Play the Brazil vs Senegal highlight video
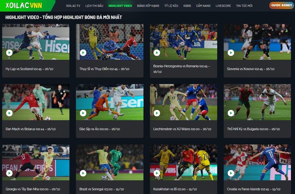Image resolution: width=295 pixels, height=194 pixels. click(83, 173)
